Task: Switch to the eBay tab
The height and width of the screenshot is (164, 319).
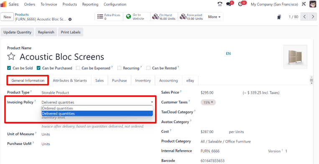Action: 190,80
